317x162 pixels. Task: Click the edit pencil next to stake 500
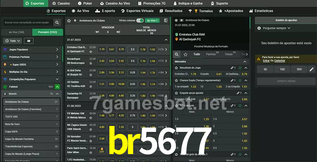311,69
